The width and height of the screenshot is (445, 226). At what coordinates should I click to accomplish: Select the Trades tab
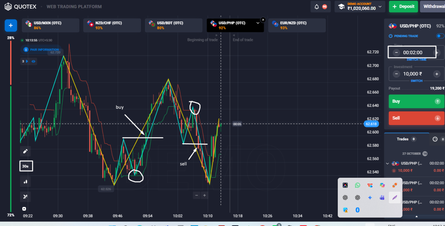(x=406, y=139)
